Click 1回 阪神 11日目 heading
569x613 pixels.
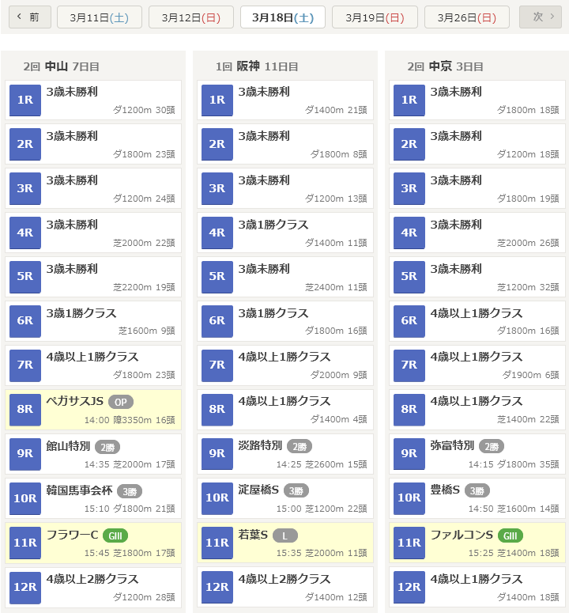[x=257, y=66]
